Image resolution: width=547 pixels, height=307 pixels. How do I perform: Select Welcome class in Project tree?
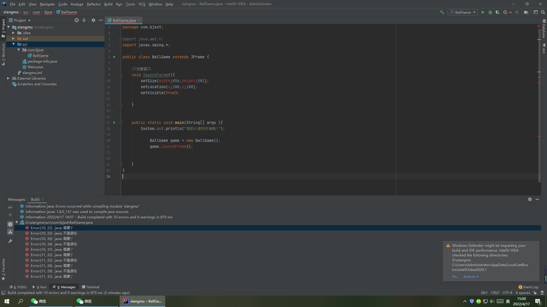tap(35, 67)
